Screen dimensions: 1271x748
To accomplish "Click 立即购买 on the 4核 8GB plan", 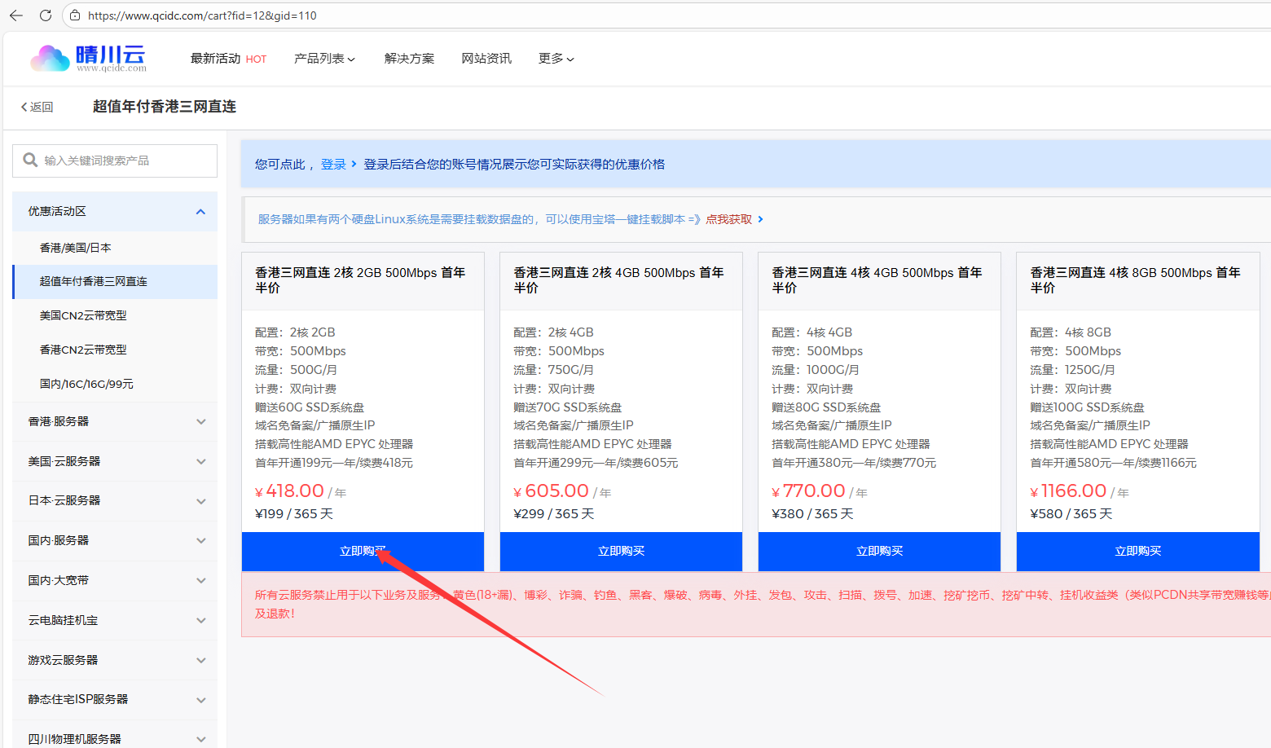I will coord(1137,551).
